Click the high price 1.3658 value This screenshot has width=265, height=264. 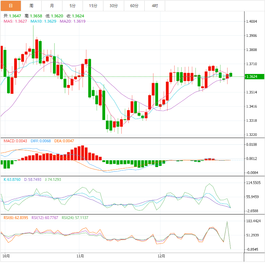36,16
